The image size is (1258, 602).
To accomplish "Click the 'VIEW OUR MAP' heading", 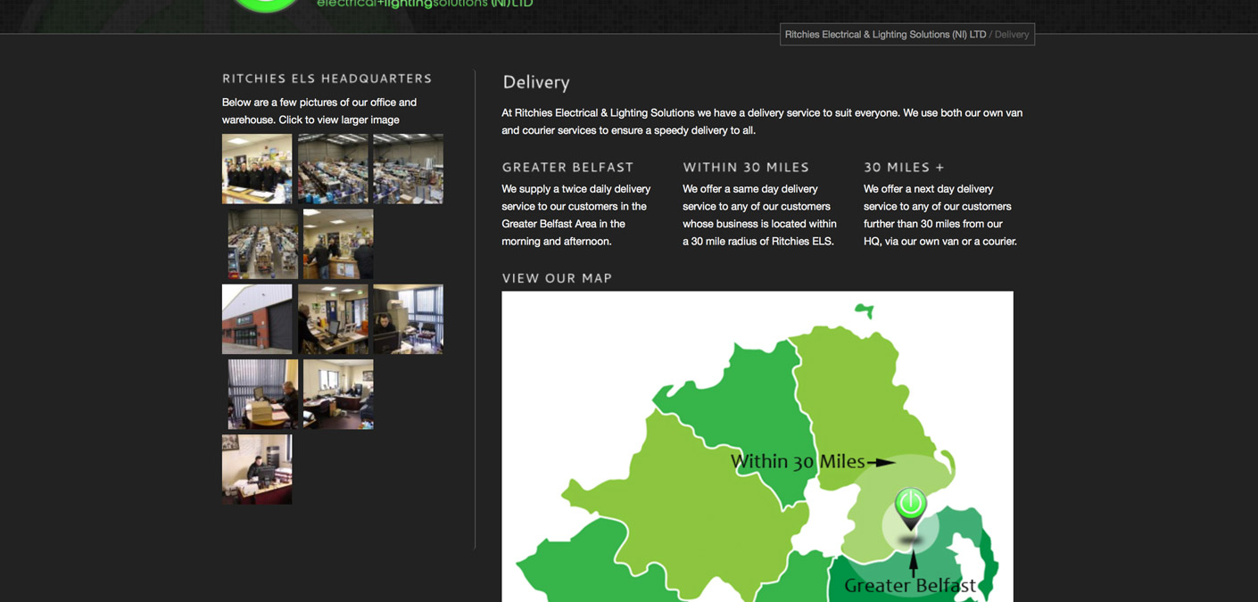I will 557,278.
